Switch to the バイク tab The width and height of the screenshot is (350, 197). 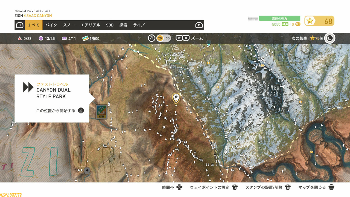point(51,25)
